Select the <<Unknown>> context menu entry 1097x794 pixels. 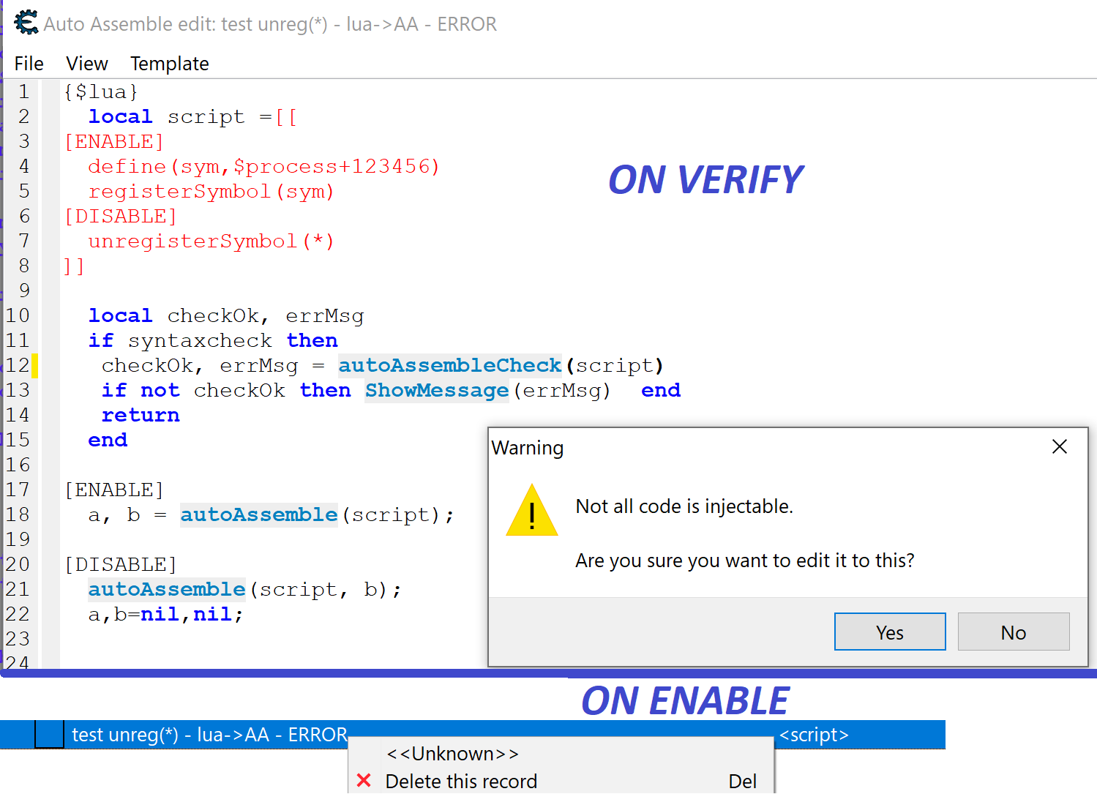pyautogui.click(x=452, y=754)
